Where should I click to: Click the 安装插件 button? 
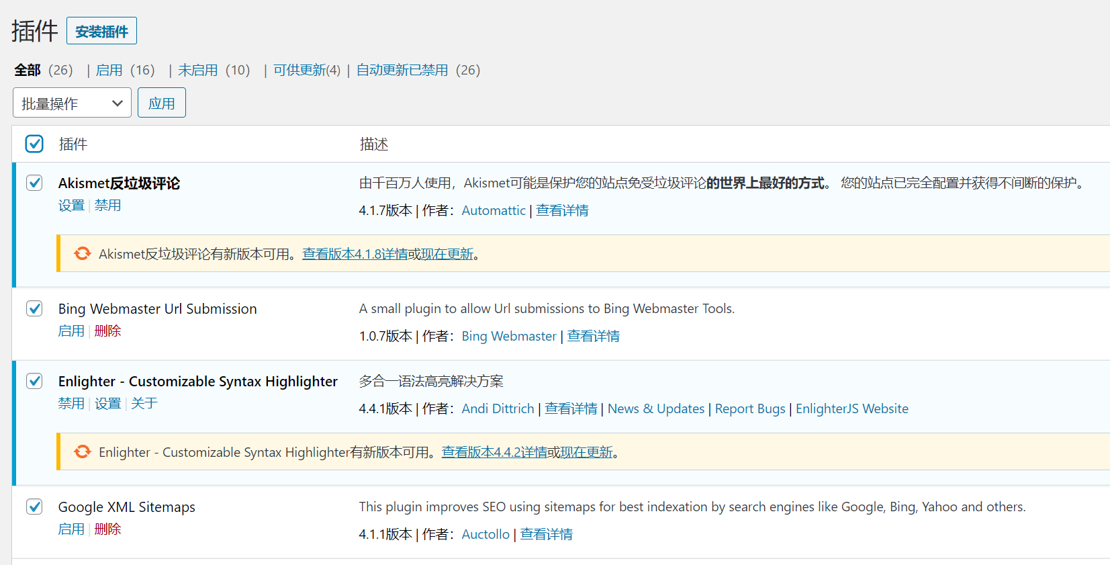(101, 32)
